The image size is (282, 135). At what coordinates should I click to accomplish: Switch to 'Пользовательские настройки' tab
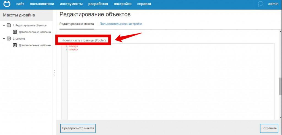click(121, 24)
